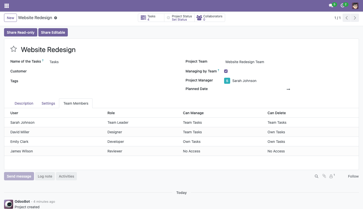Switch to Description tab
Screen dimensions: 363x209
[x=24, y=103]
